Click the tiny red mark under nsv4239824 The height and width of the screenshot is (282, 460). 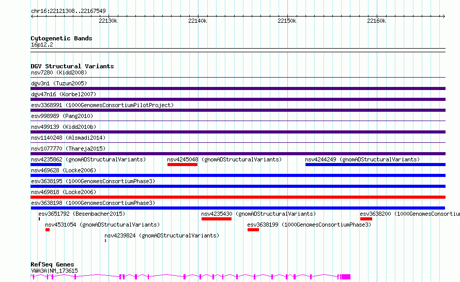tap(105, 241)
